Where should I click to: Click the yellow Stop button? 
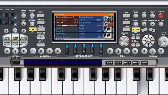tap(136, 30)
